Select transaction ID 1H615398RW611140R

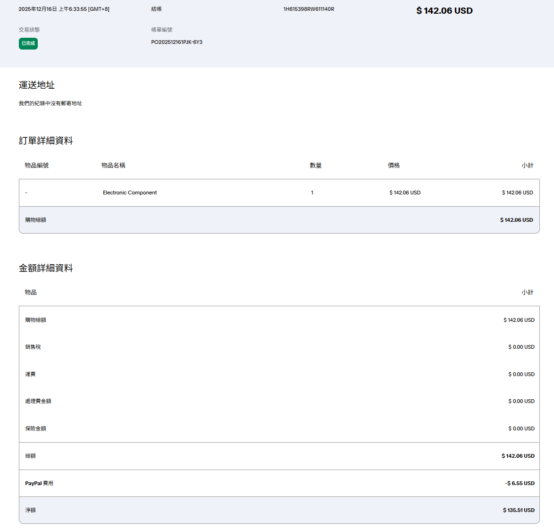(309, 9)
